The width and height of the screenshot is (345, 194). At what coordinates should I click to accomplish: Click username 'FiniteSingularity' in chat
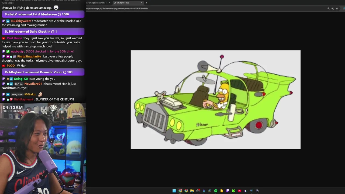click(29, 56)
